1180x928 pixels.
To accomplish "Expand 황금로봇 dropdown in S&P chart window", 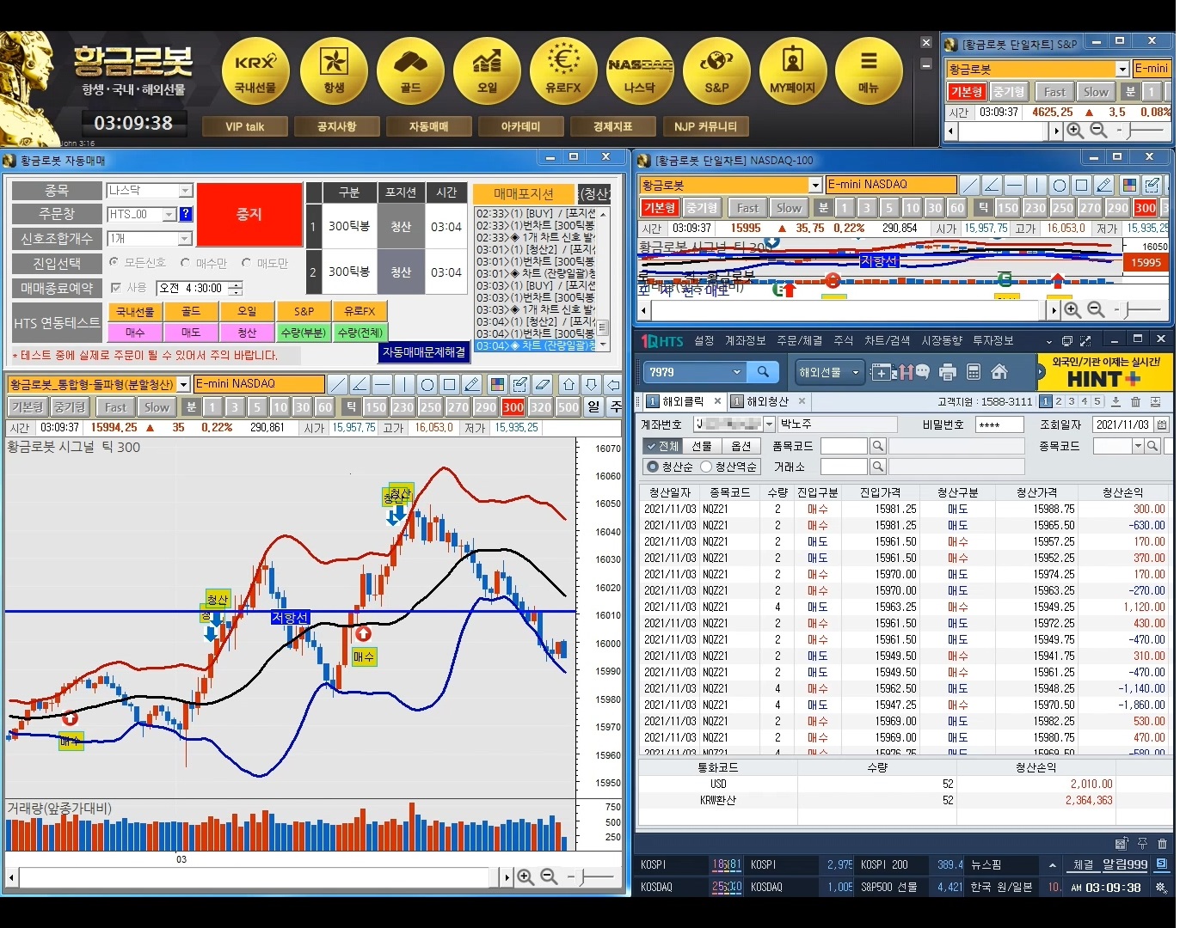I will click(1122, 69).
